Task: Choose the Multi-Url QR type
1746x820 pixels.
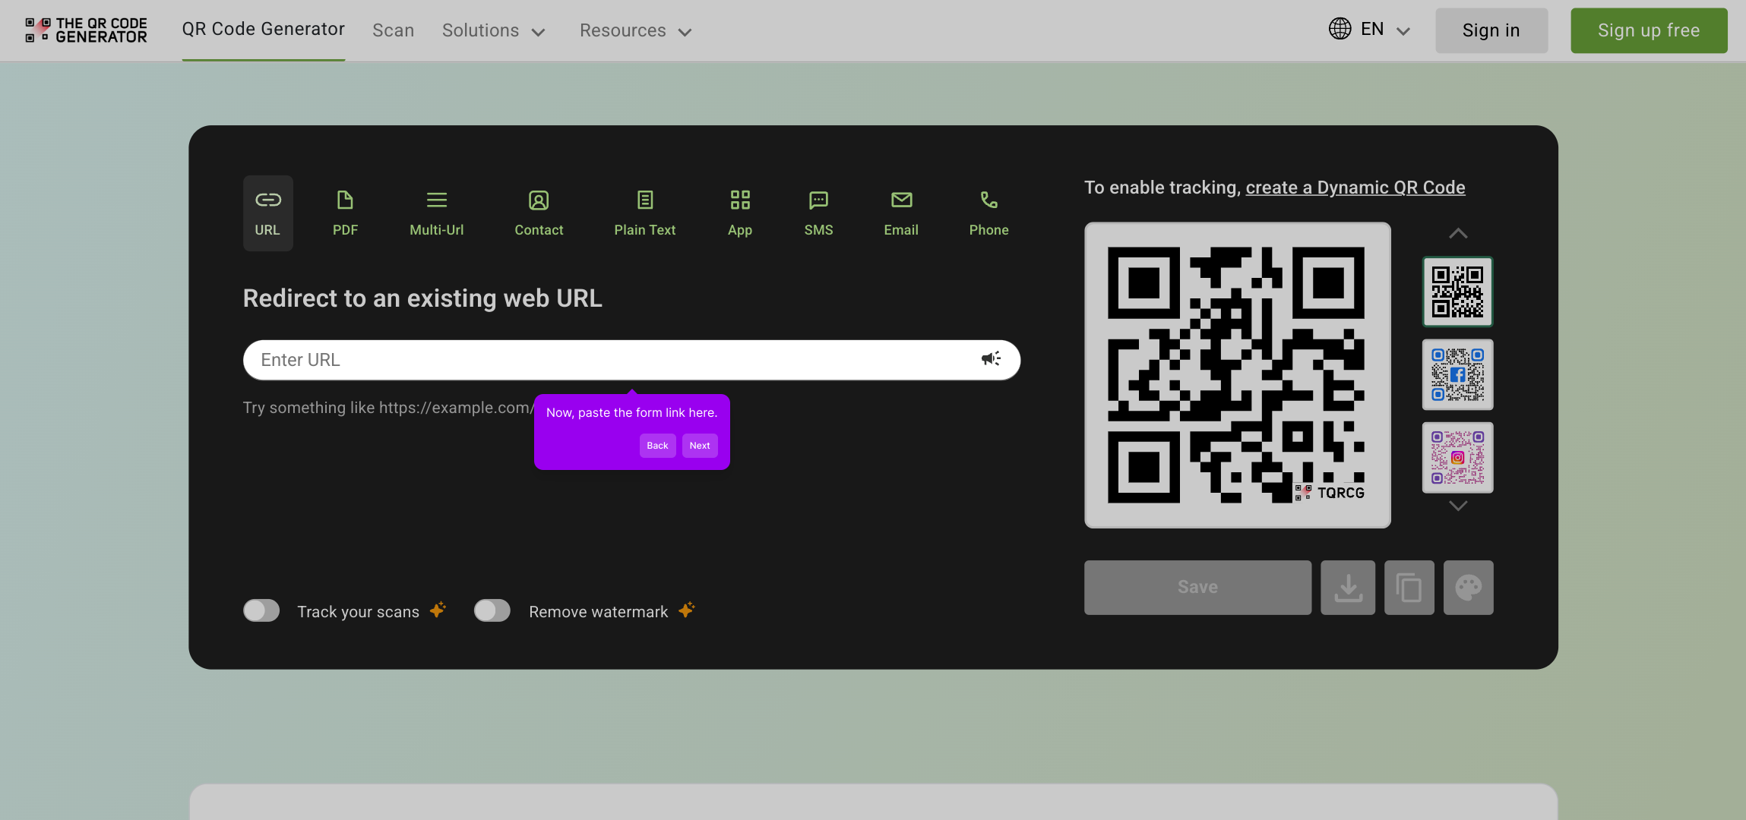Action: click(437, 213)
